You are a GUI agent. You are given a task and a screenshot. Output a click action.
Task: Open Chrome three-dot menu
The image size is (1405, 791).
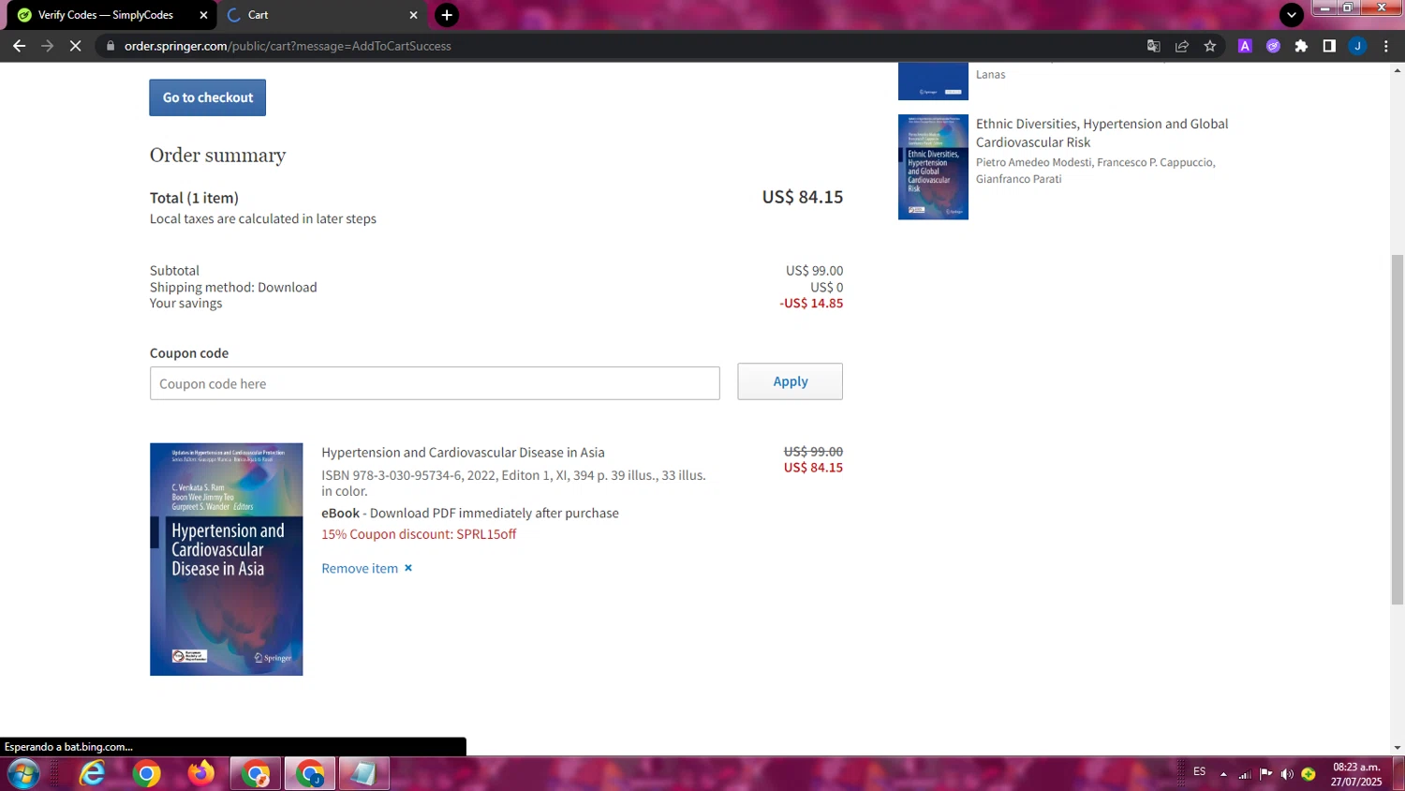tap(1386, 46)
